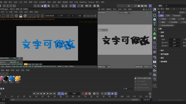Open Octane settings gear icon
Screen dimensions: 186x104
(16, 16)
